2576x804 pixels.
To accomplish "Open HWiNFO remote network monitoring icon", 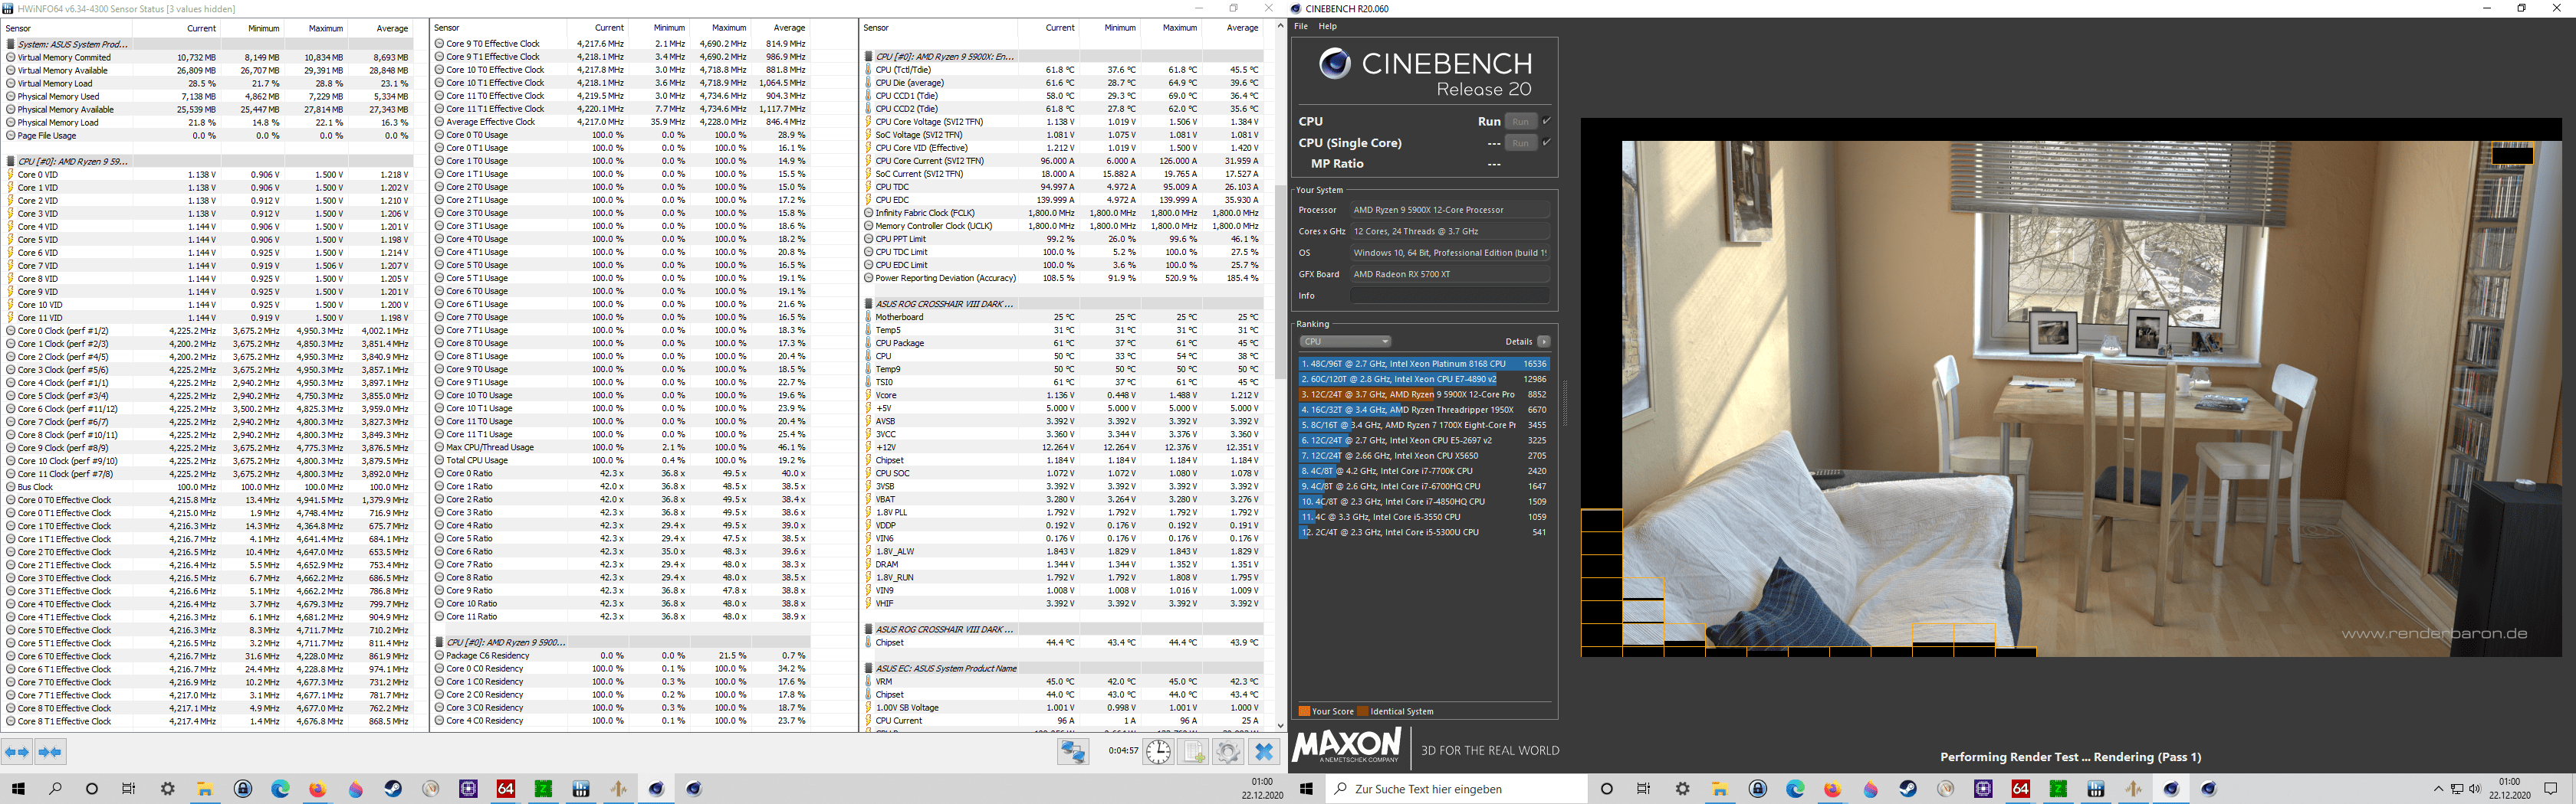I will (x=1073, y=751).
